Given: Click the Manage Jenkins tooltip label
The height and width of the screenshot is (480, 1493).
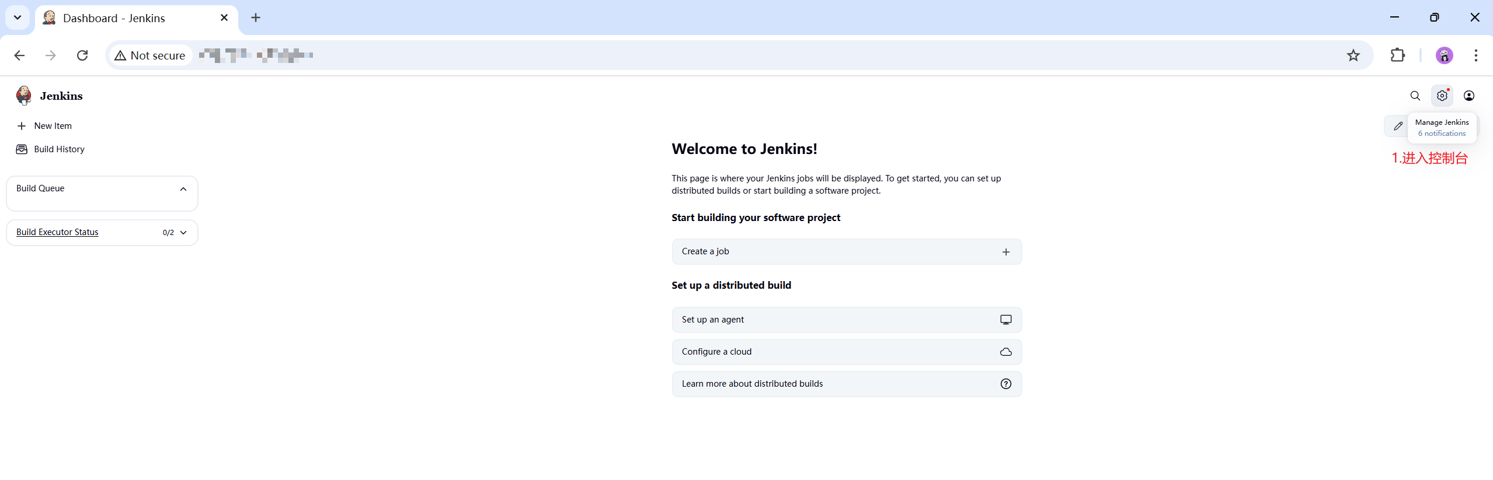Looking at the screenshot, I should [1442, 122].
